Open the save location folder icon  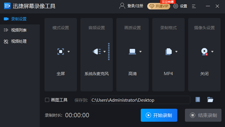click(210, 100)
